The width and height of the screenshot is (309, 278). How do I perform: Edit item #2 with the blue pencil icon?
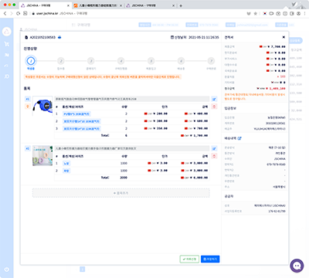pyautogui.click(x=214, y=148)
